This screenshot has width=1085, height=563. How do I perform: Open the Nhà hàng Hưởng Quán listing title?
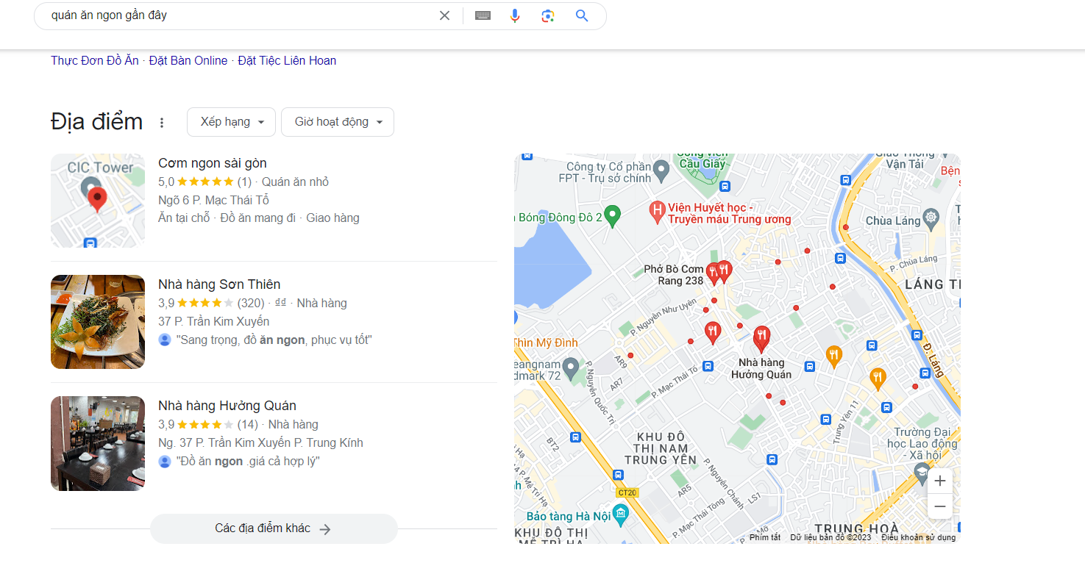point(227,406)
